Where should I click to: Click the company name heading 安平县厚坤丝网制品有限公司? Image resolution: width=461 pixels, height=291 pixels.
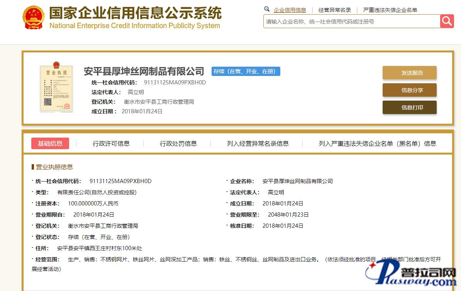tap(144, 71)
